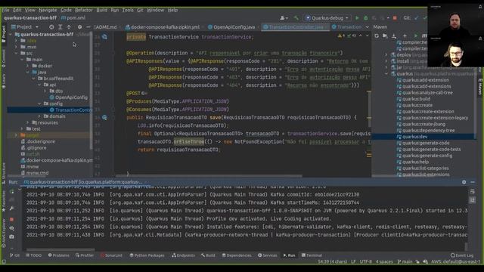This screenshot has height=272, width=484.
Task: Open the user account dropdown icon
Action: pyautogui.click(x=284, y=18)
